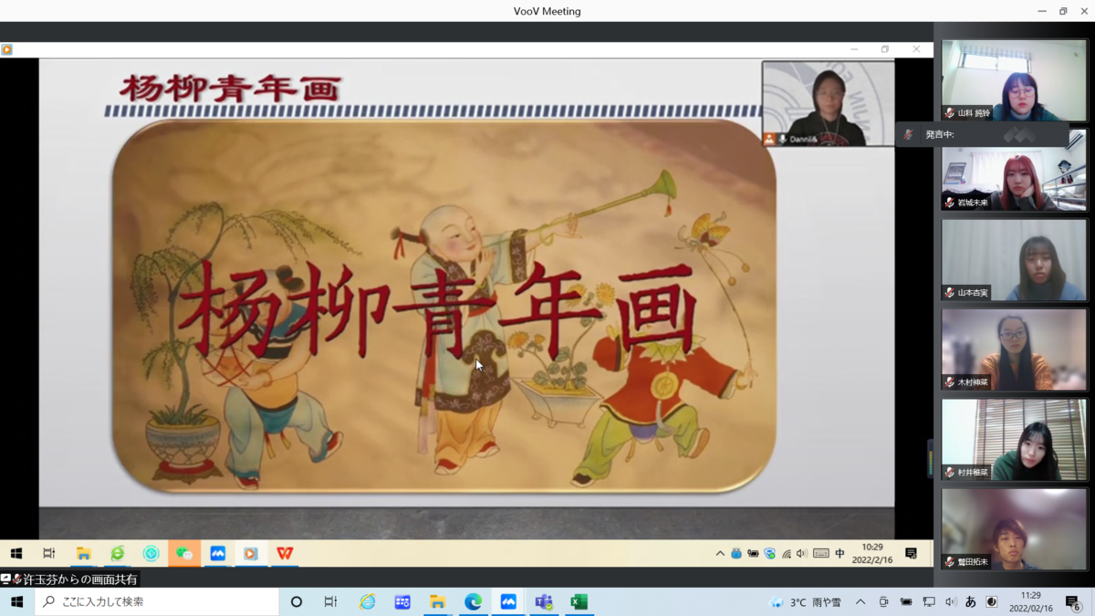Click the 発言中: speaking label
The image size is (1095, 616).
click(x=940, y=135)
